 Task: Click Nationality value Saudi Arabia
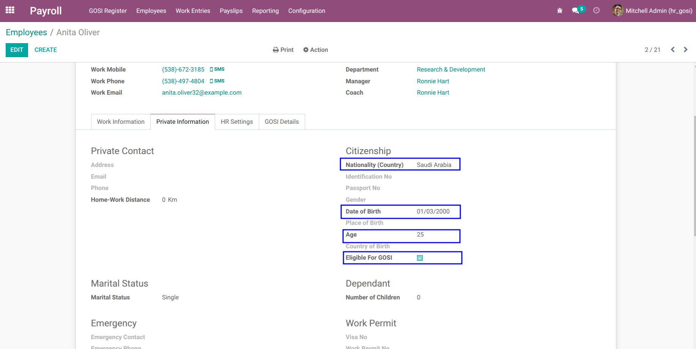pos(434,165)
